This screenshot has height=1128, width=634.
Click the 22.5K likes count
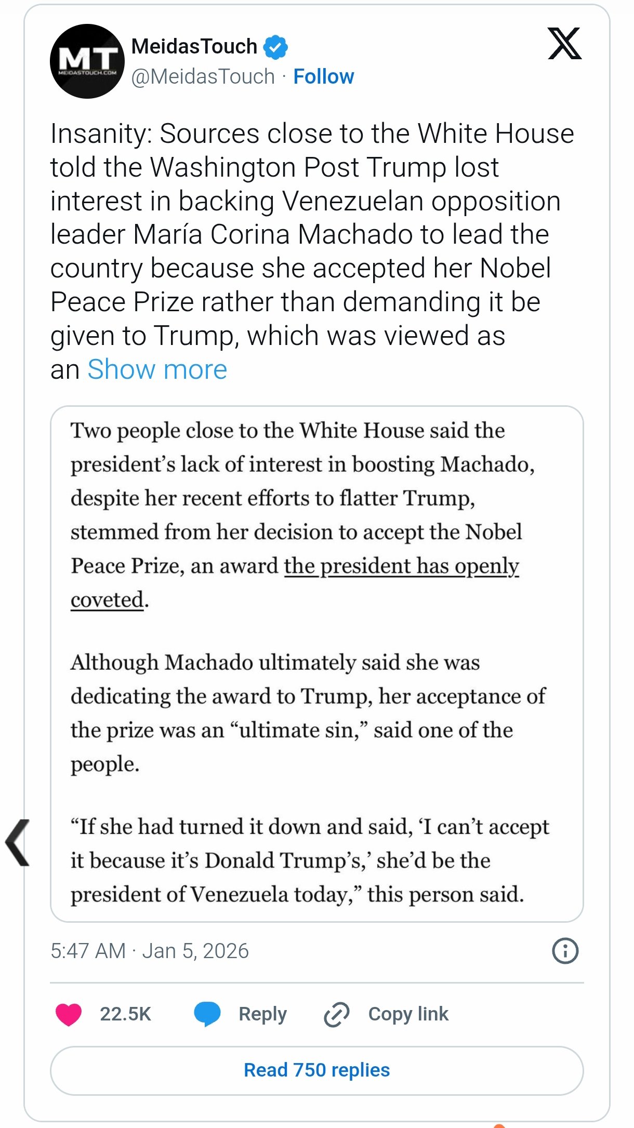pos(125,1014)
